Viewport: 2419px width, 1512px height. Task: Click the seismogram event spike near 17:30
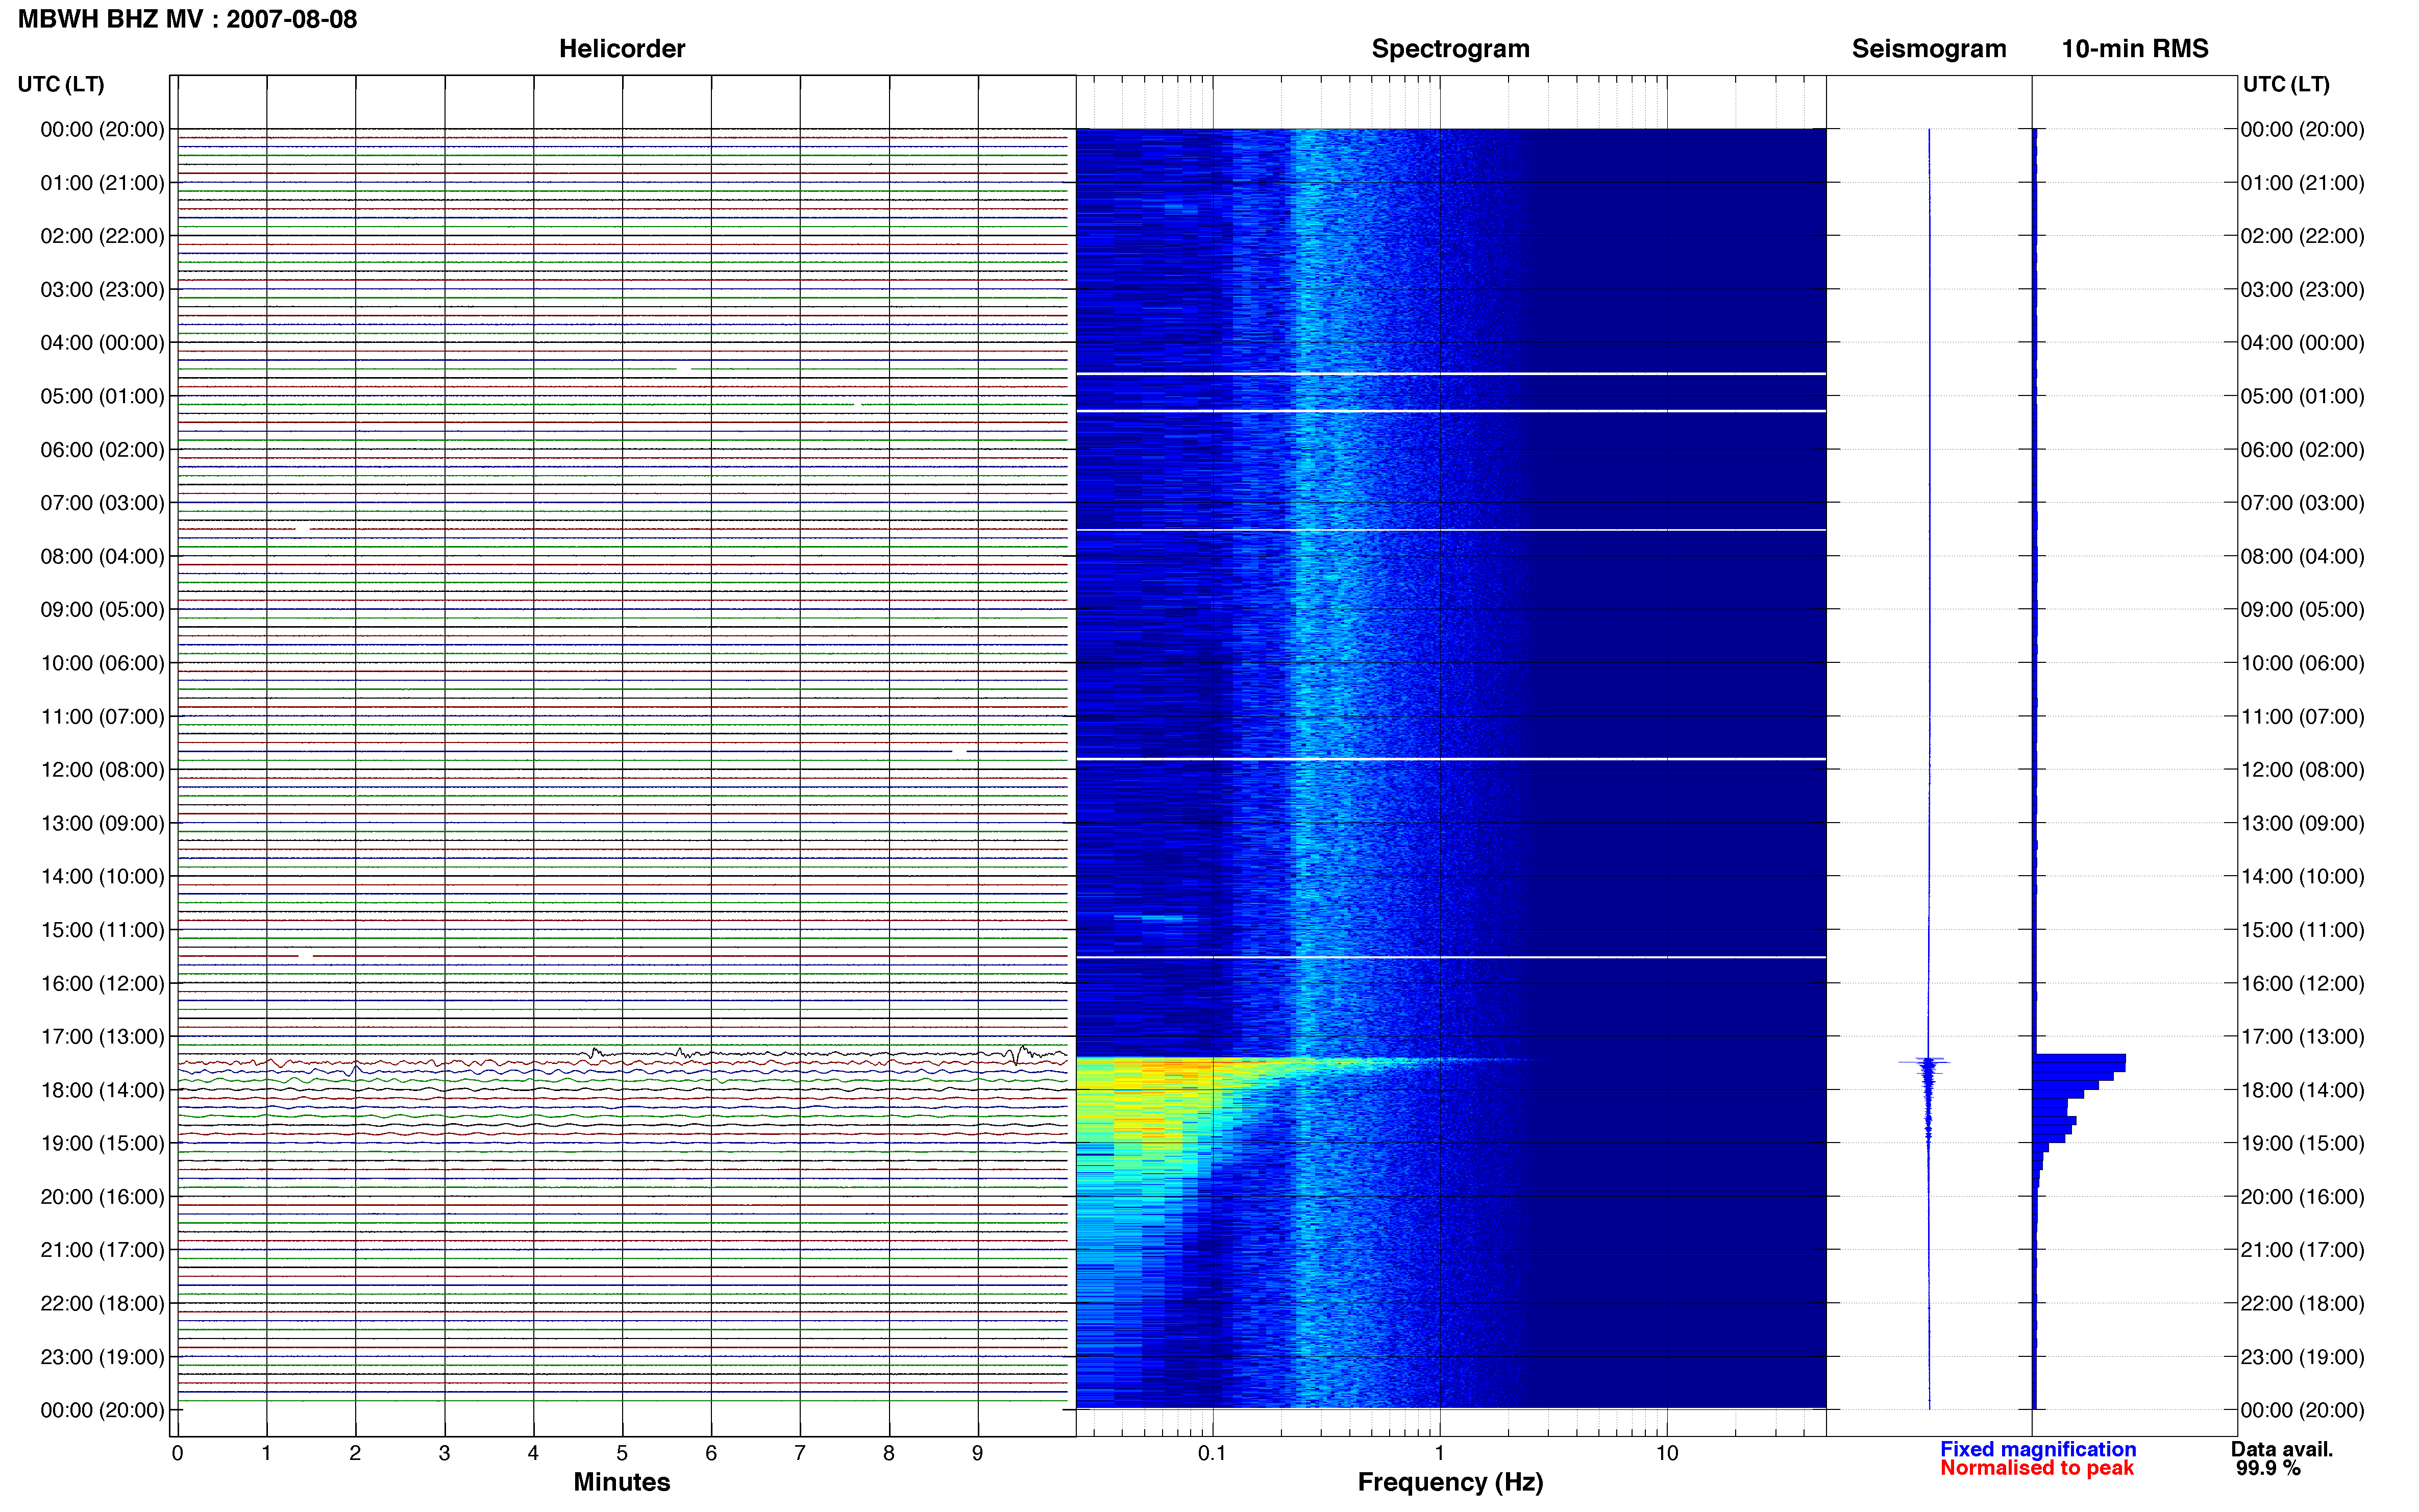pos(1926,1062)
